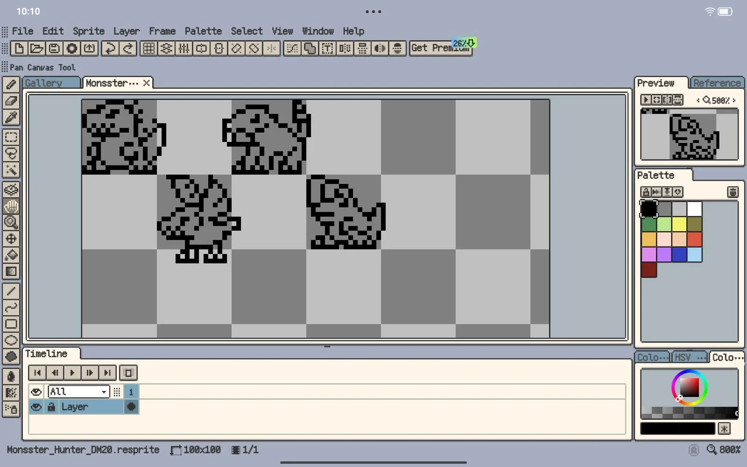
Task: Select the Eraser tool
Action: tap(11, 101)
